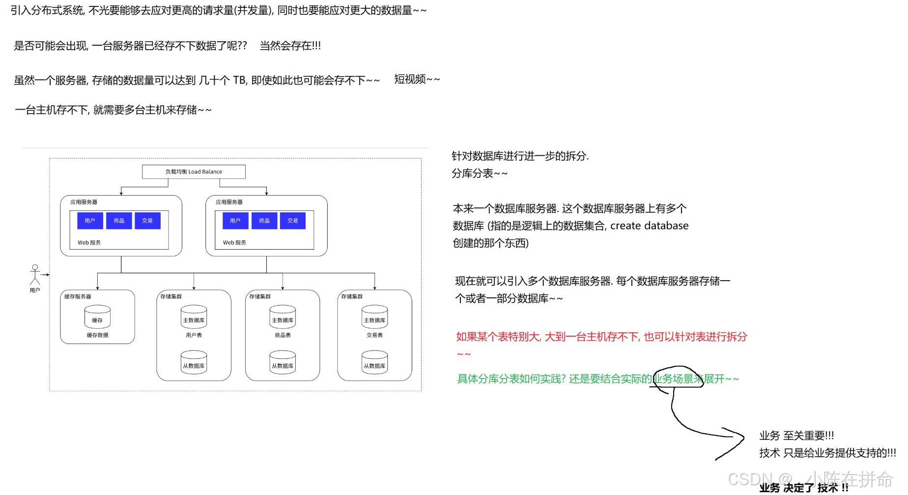Click the blue 用户 block in right app server

pos(235,221)
